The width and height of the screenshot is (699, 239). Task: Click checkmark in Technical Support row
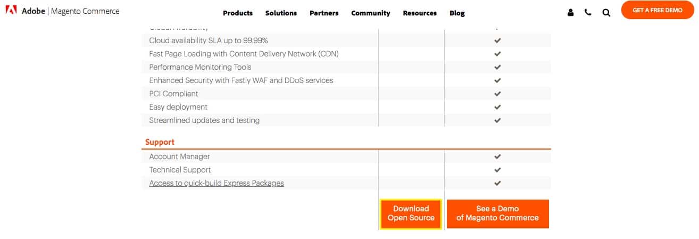point(497,170)
